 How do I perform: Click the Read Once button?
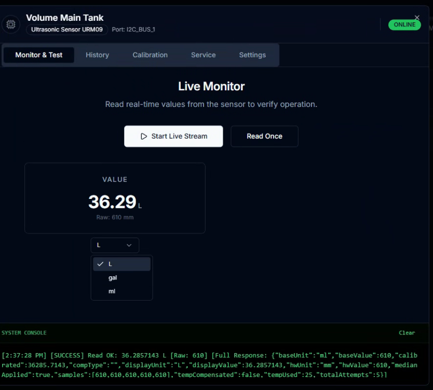264,136
